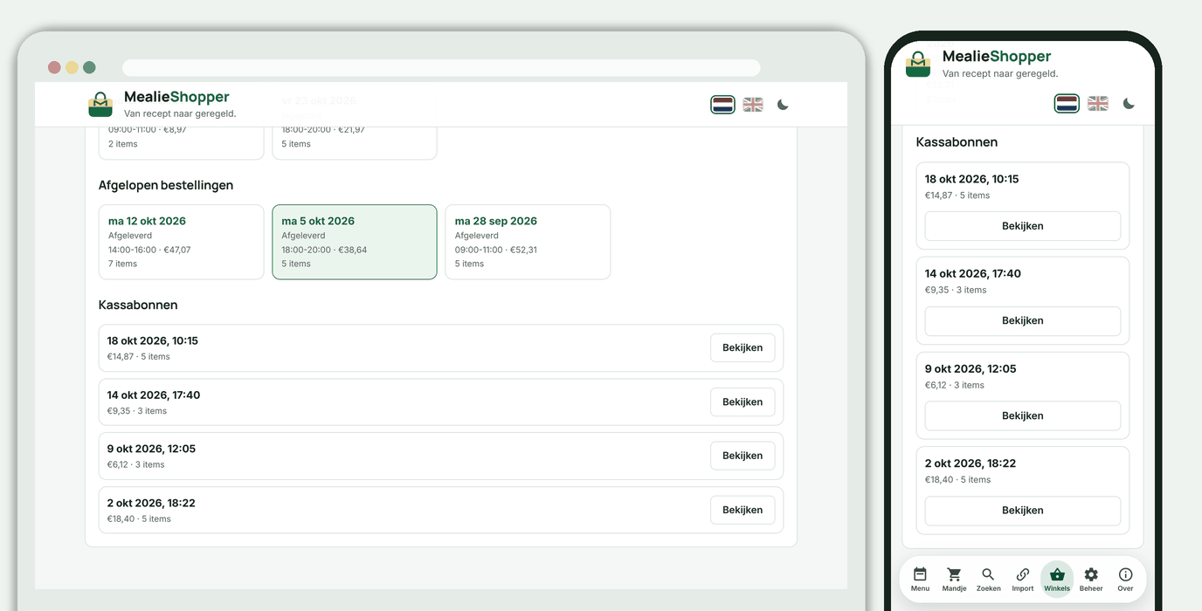This screenshot has width=1202, height=611.
Task: Click Afgelopen bestellingen heading
Action: click(x=166, y=185)
